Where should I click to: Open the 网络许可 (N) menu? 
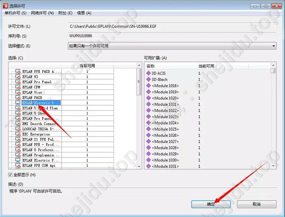tap(42, 13)
